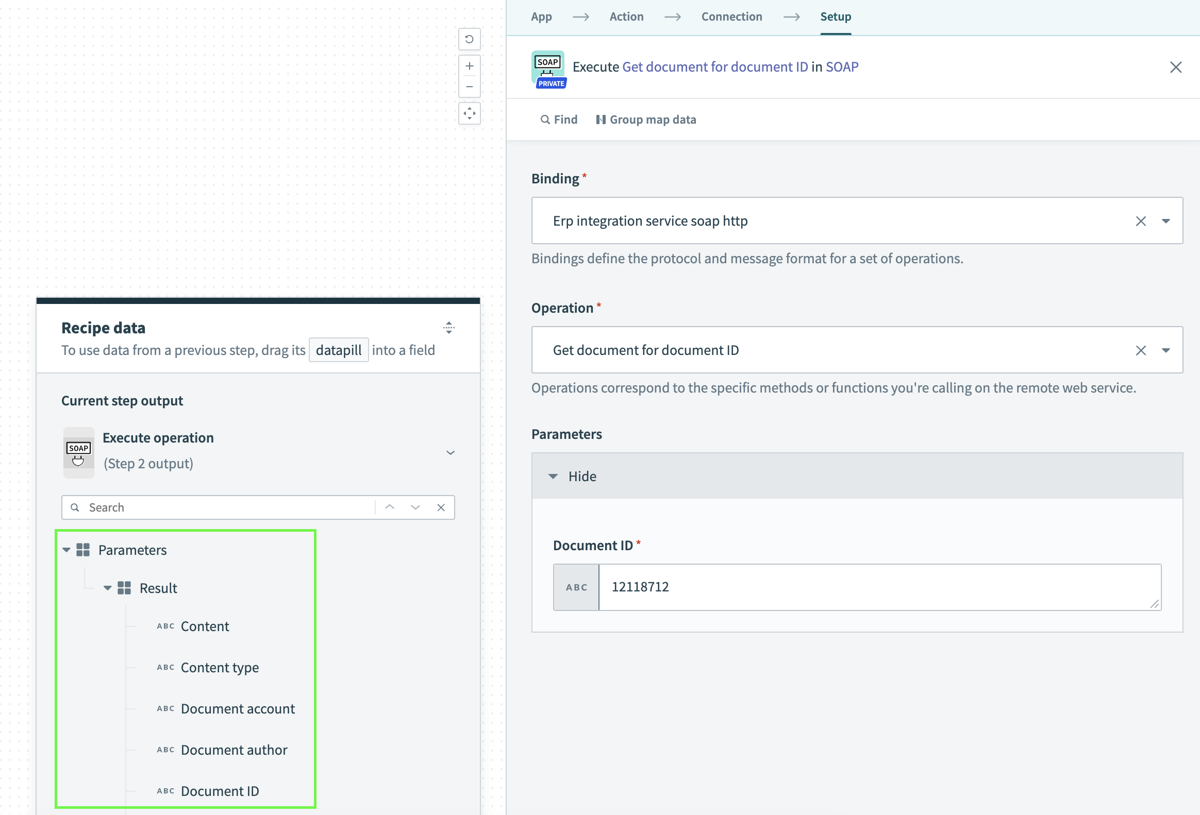
Task: Collapse the Parameters tree section
Action: pos(68,549)
